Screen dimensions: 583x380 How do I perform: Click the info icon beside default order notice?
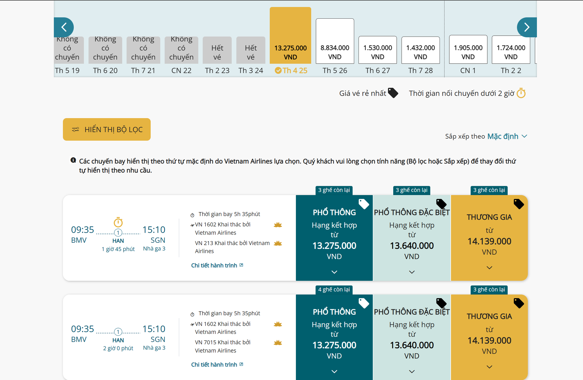tap(73, 160)
